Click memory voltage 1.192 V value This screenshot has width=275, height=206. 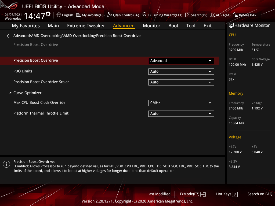coord(257,108)
